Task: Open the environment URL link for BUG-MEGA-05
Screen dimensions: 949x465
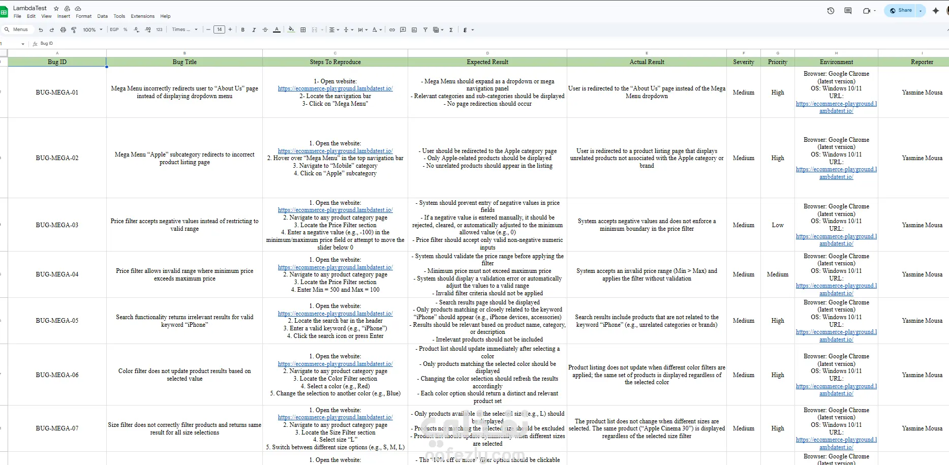Action: click(x=836, y=335)
